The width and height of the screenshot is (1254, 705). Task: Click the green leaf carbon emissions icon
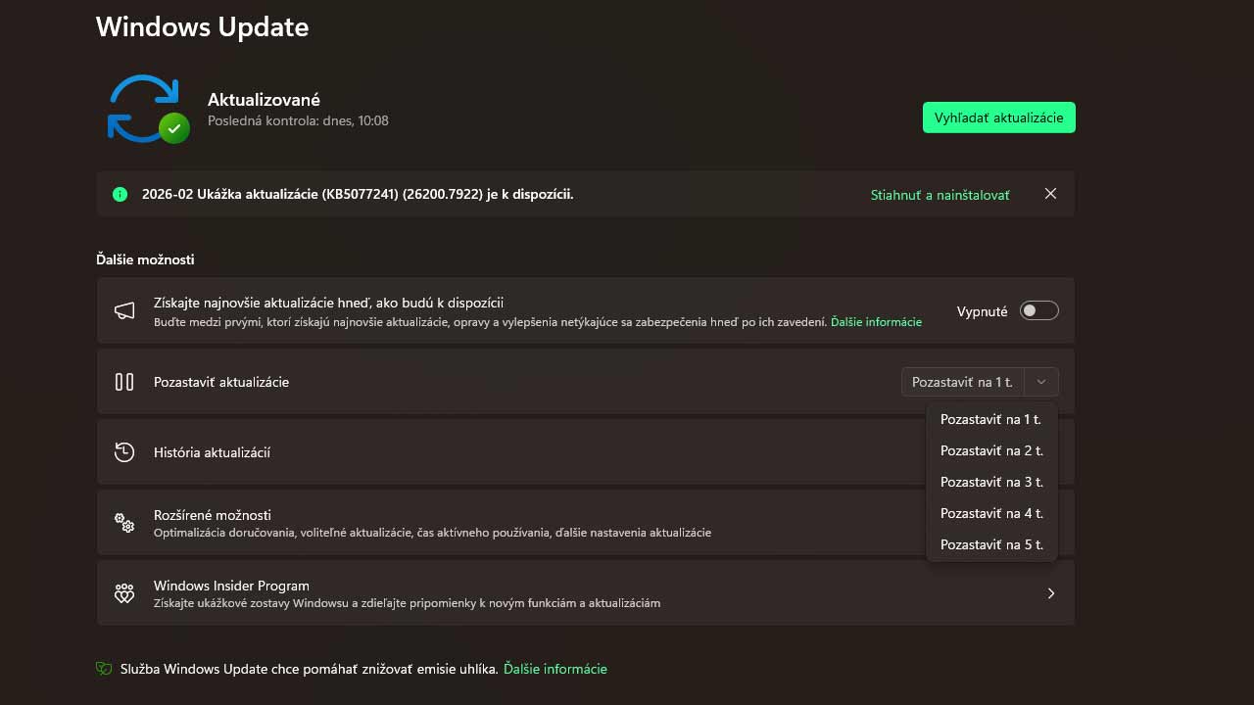click(104, 669)
